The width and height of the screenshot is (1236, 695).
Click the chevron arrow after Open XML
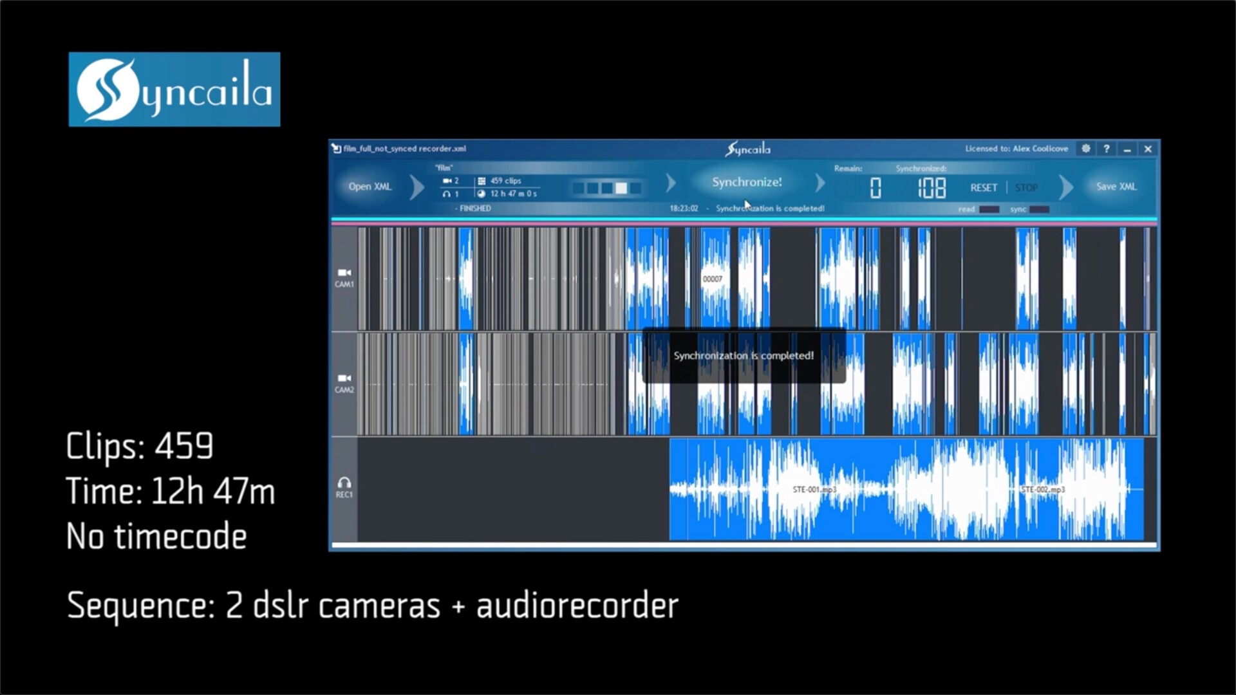tap(417, 187)
